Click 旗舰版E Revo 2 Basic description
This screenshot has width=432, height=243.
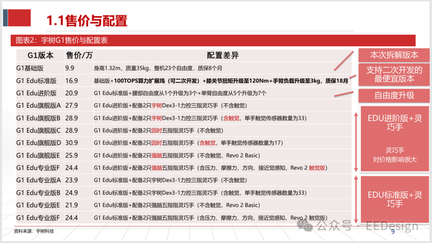click(177, 156)
